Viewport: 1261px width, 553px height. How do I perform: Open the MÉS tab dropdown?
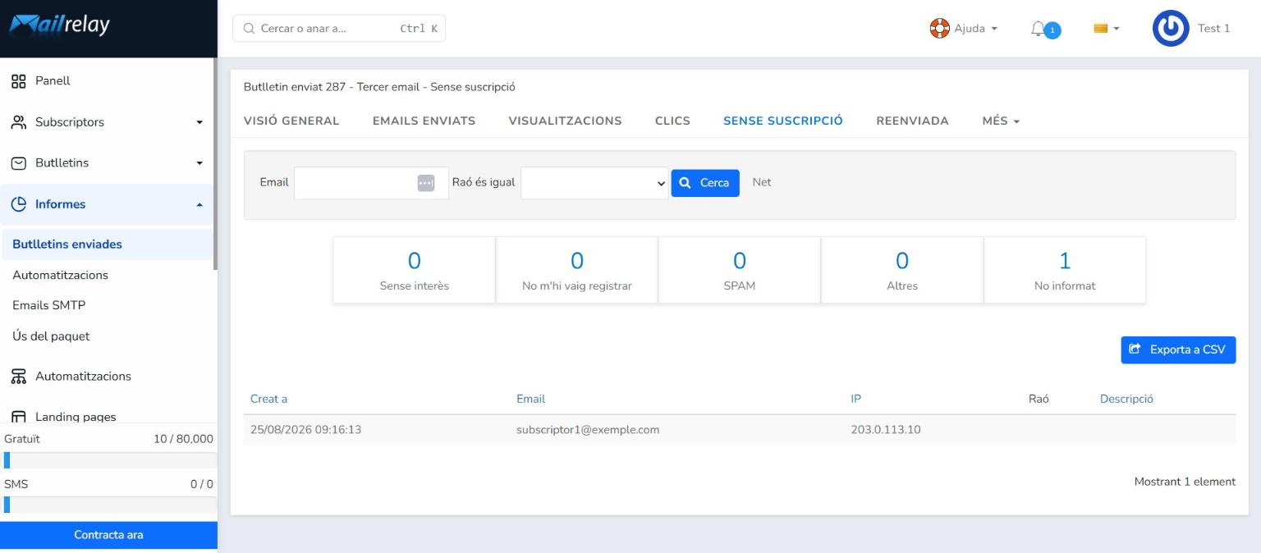(1001, 121)
